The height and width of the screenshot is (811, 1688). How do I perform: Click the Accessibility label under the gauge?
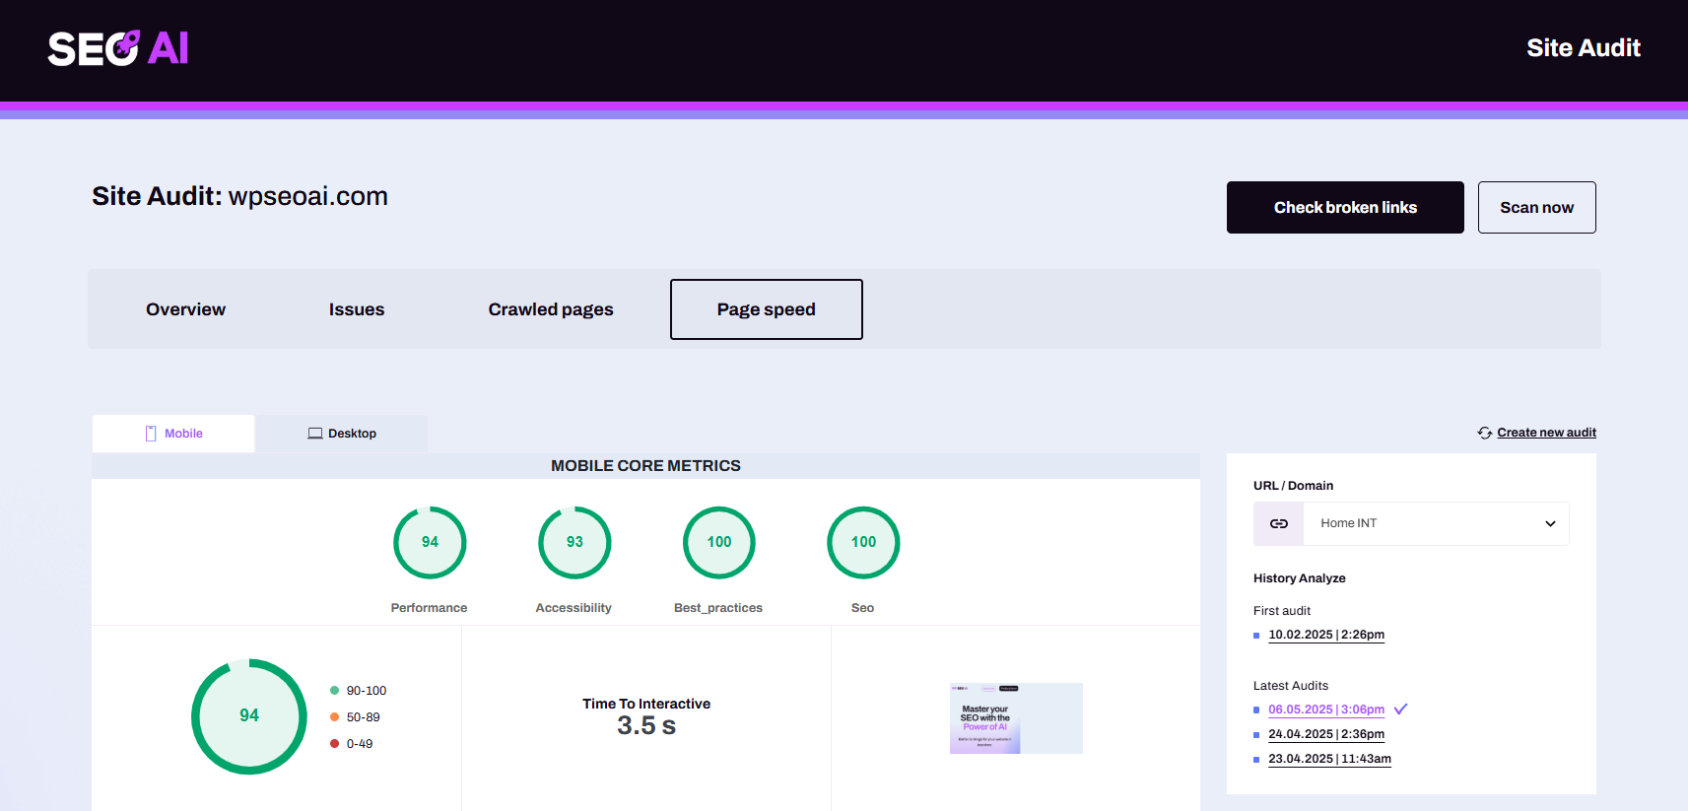(574, 608)
